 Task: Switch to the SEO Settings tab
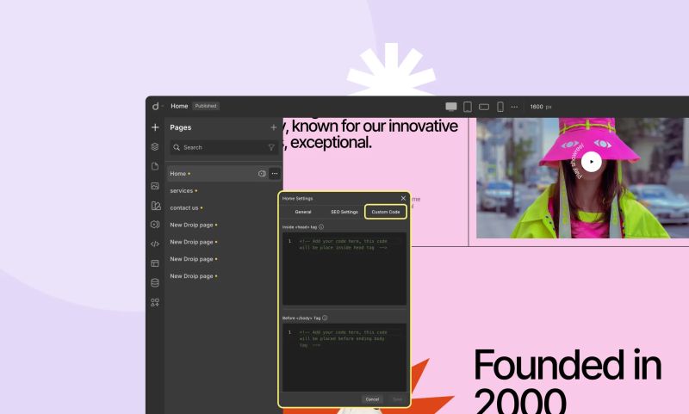[x=344, y=212]
